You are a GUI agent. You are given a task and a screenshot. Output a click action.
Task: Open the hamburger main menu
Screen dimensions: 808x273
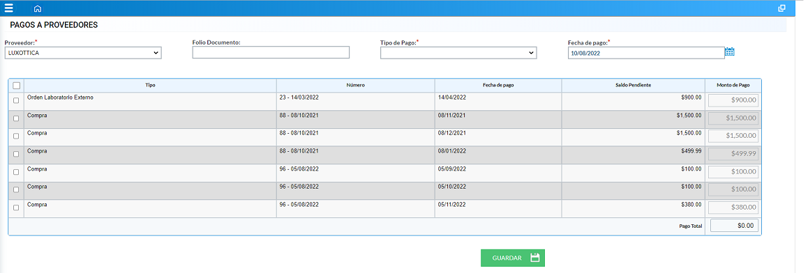[9, 8]
